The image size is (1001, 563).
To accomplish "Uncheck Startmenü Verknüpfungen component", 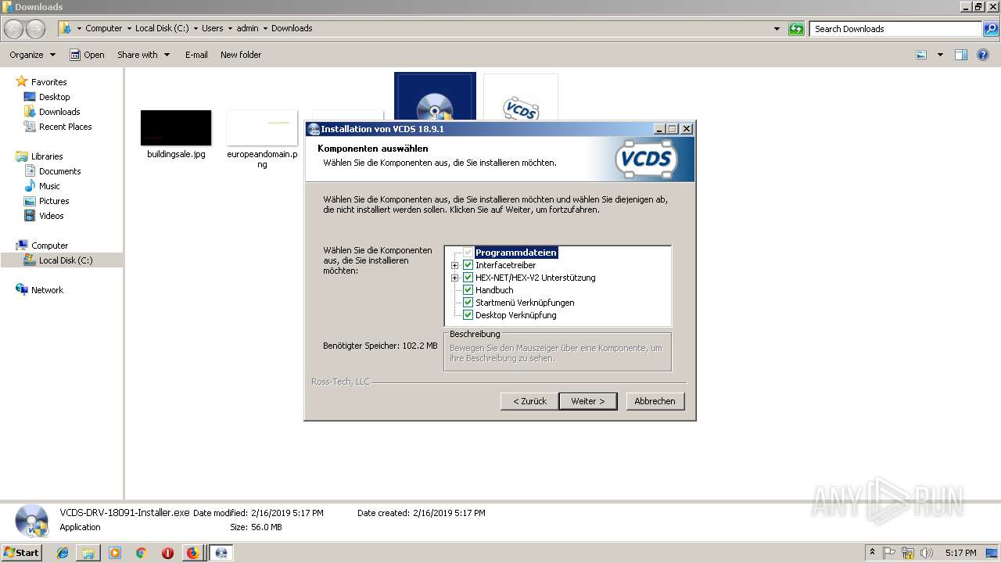I will 468,303.
